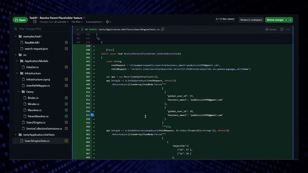The image size is (308, 173).
Task: Click the search magnifier icon in filter box
Action: (15, 29)
